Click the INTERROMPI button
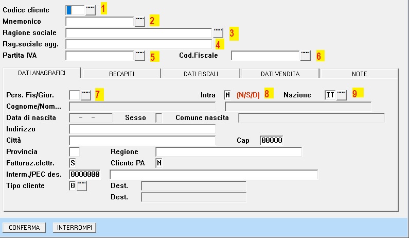The width and height of the screenshot is (409, 238). click(76, 227)
